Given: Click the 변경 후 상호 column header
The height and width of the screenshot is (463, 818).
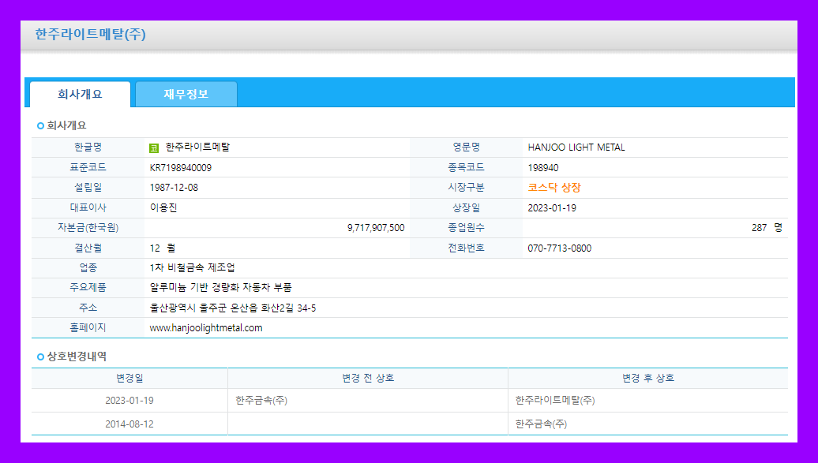Looking at the screenshot, I should 648,379.
